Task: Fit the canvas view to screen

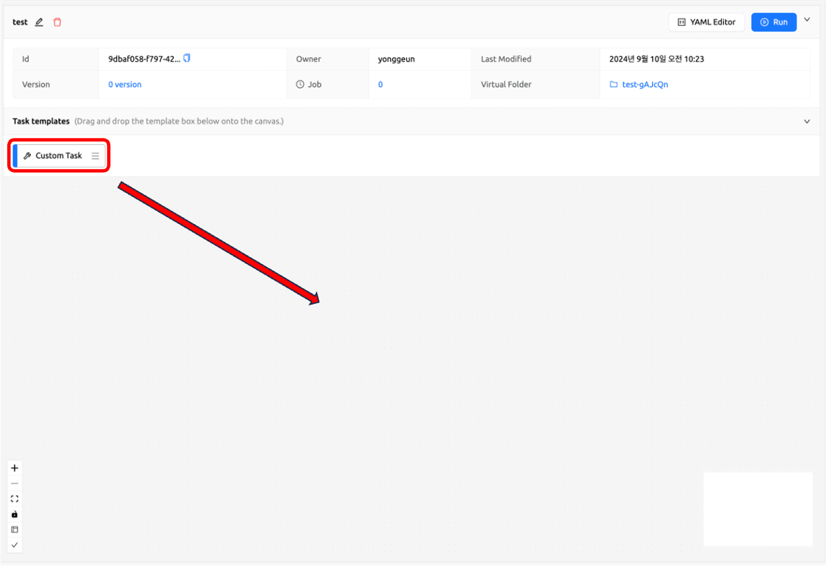Action: (x=15, y=499)
